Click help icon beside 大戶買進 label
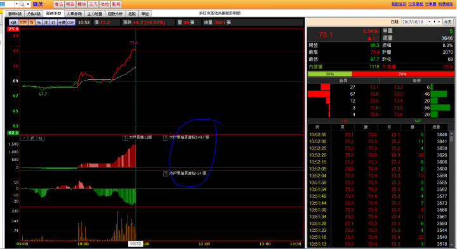The height and width of the screenshot is (249, 457). point(125,138)
